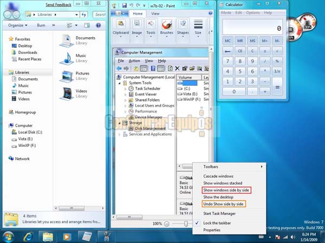Click the Delete X icon in Computer Management toolbar
Viewport: 325px width, 243px height.
177,69
